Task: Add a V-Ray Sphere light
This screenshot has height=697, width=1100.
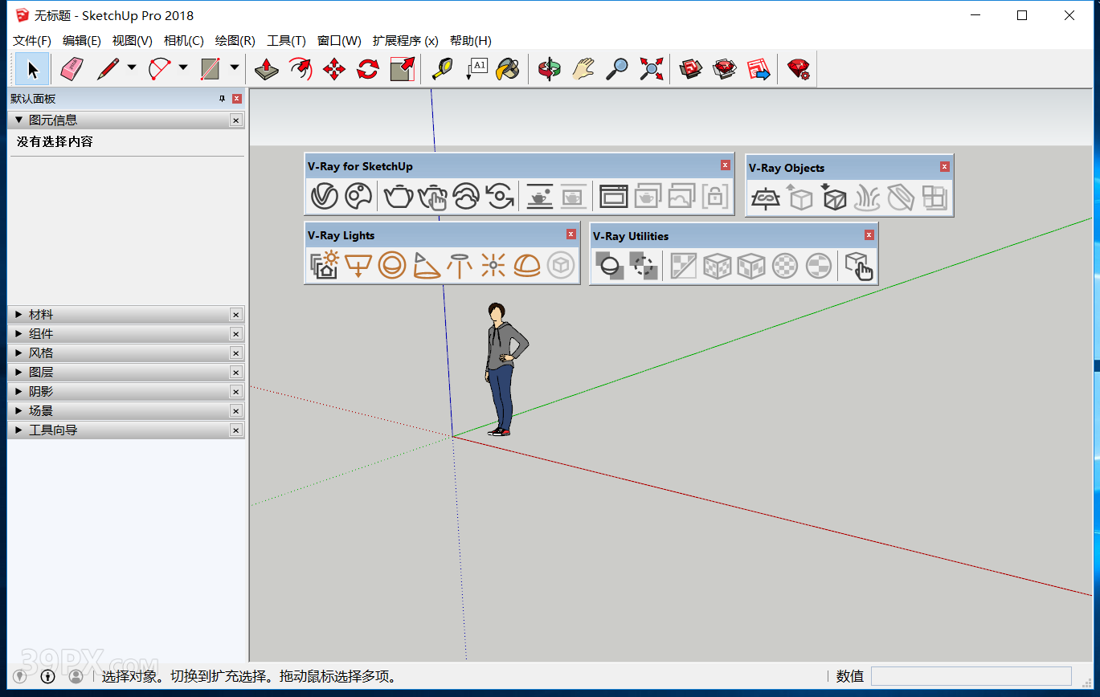Action: [x=392, y=265]
